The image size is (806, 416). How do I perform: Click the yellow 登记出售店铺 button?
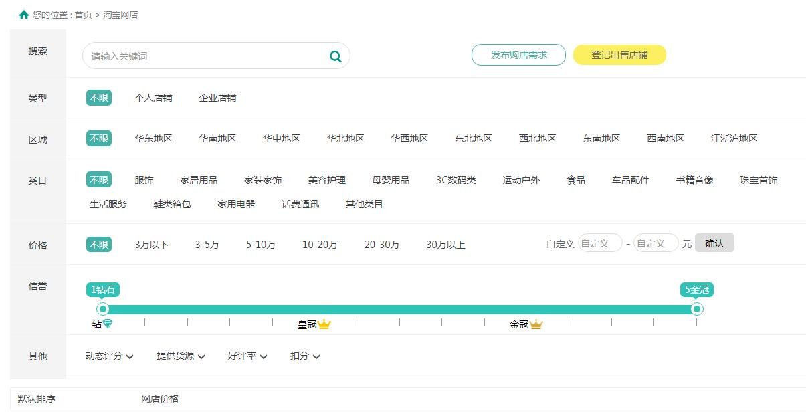(x=619, y=56)
